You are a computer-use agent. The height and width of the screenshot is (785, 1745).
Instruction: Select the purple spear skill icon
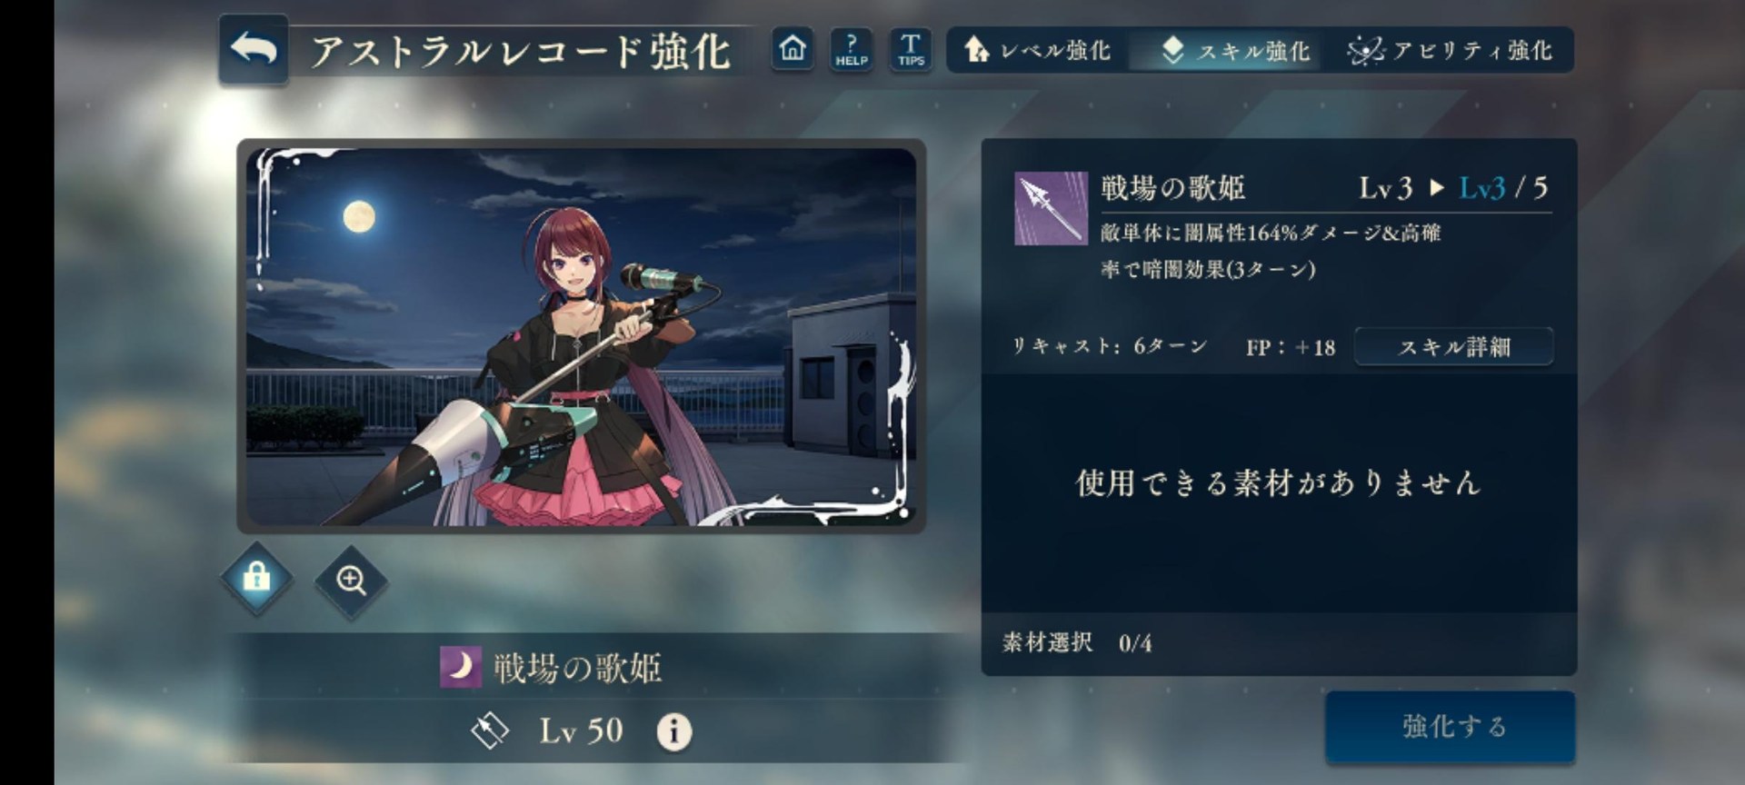point(1051,208)
